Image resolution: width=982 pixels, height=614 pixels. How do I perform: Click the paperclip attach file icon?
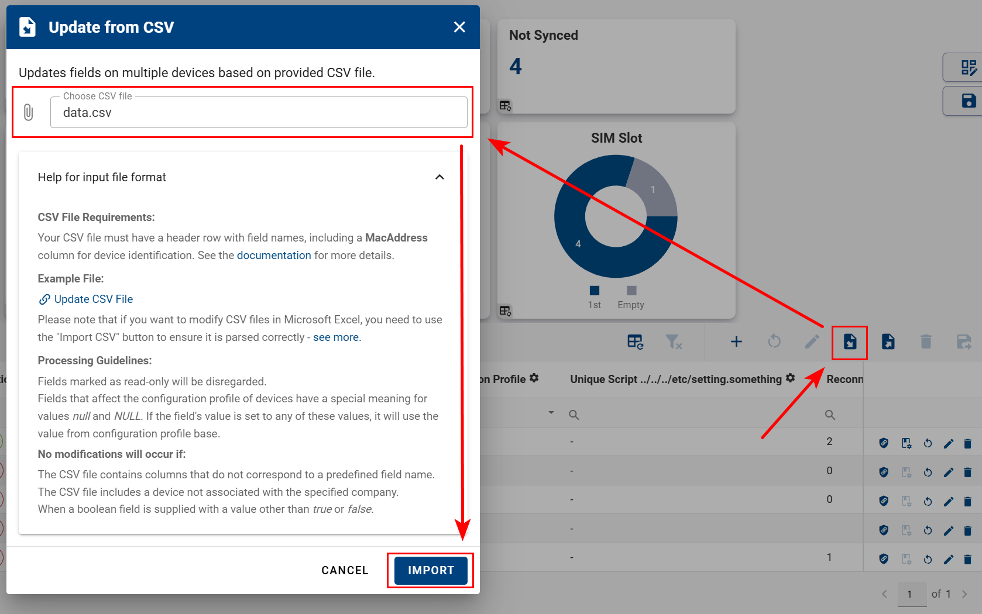pos(28,112)
